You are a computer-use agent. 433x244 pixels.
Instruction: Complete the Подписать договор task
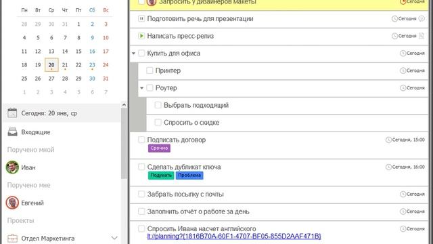[141, 140]
